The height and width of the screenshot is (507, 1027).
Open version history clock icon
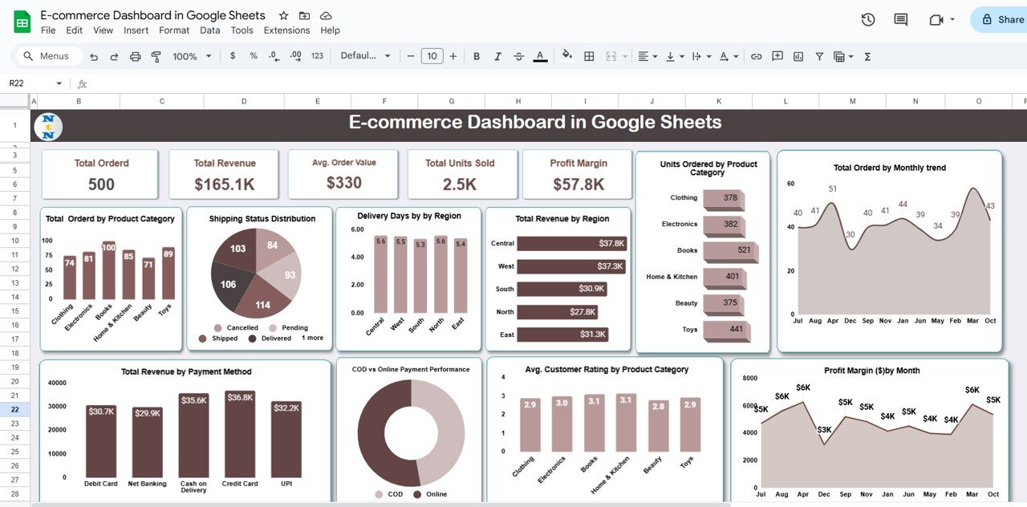coord(867,20)
